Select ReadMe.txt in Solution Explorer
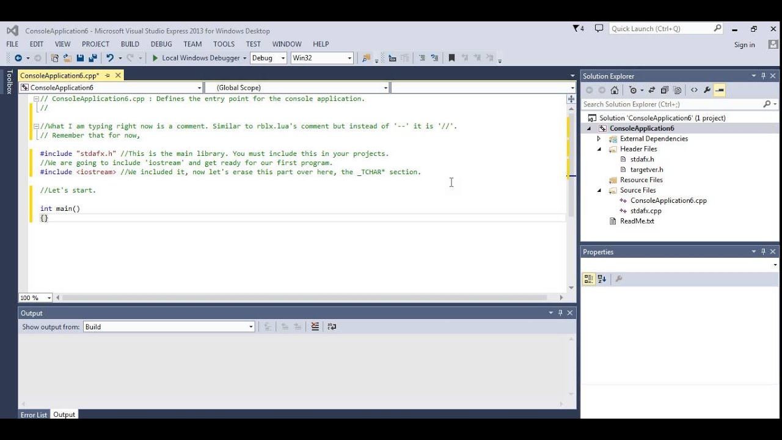 (x=637, y=221)
